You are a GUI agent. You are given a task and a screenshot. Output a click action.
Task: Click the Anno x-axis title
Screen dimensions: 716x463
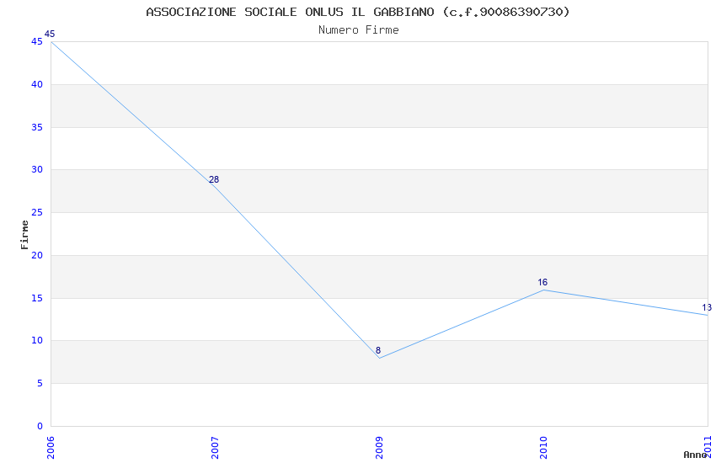695,455
